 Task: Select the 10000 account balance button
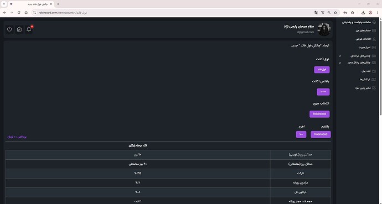point(323,92)
